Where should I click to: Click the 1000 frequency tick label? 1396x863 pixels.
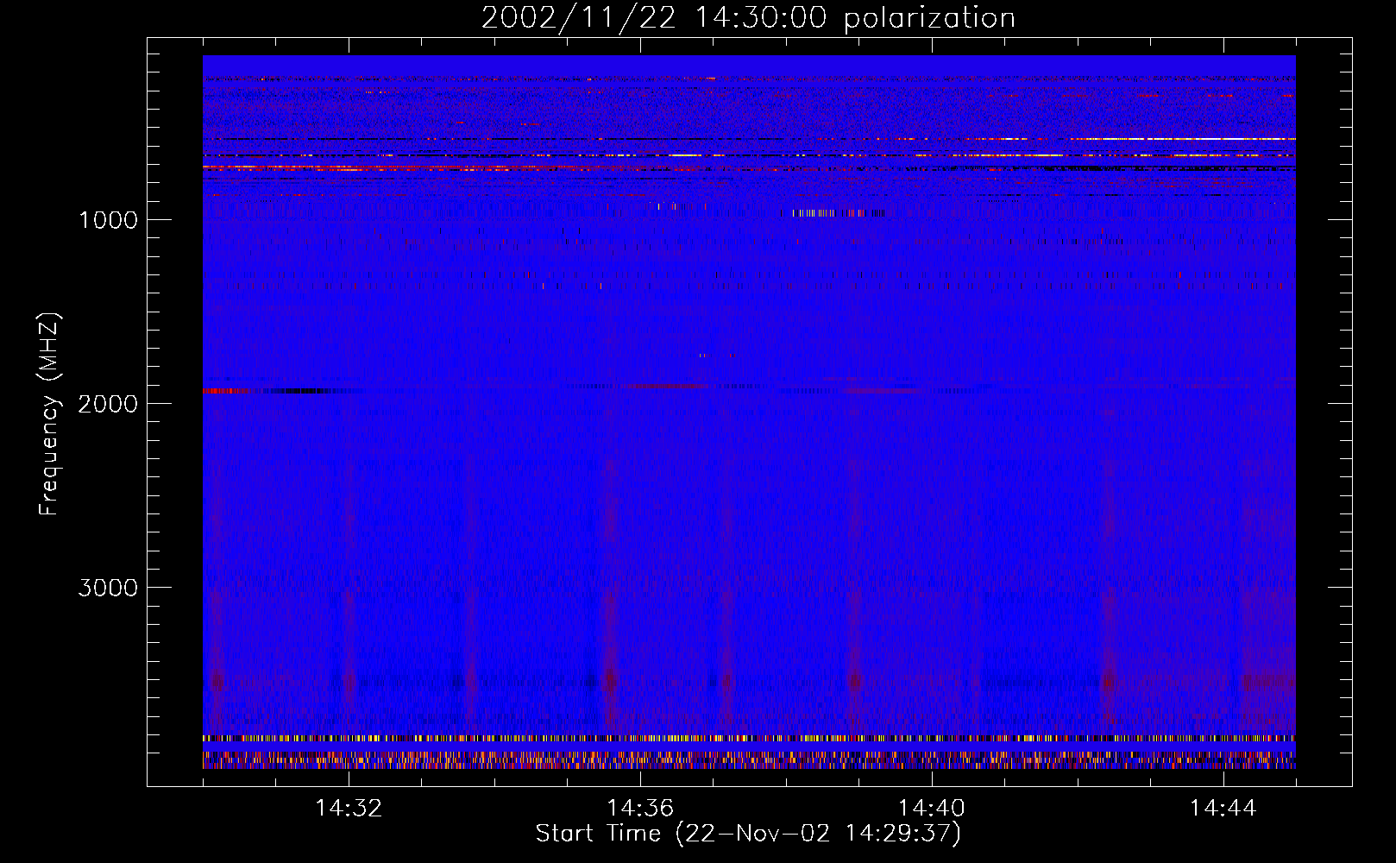[108, 220]
